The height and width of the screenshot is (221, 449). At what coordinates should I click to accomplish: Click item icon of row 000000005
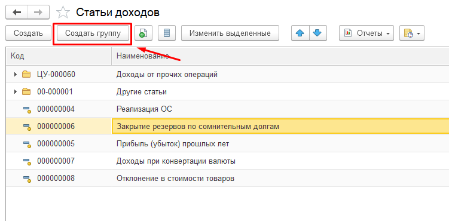click(x=27, y=144)
